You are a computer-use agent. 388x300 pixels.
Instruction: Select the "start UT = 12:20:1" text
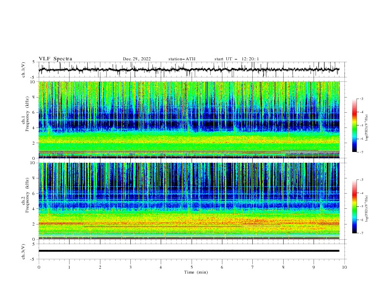[236, 59]
